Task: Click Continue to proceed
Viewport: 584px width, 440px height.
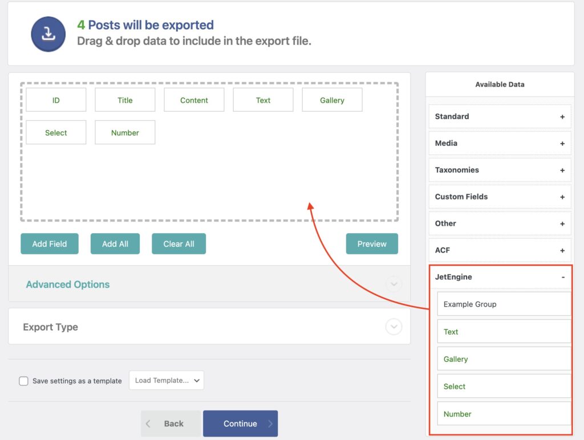Action: coord(240,423)
